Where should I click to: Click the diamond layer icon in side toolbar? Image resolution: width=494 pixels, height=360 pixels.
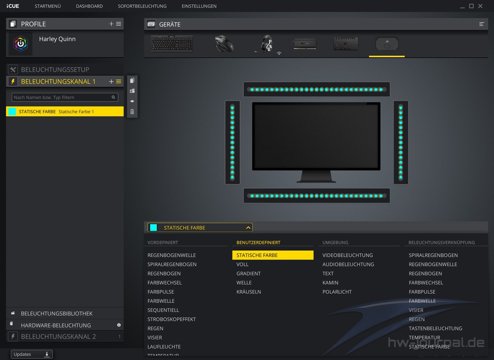132,101
